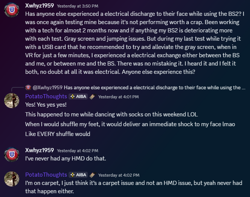
Task: Click the PotatoThoughts username on the last message
Action: [x=46, y=175]
